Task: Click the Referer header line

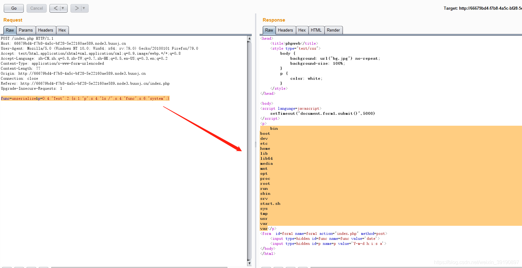Action: 85,83
